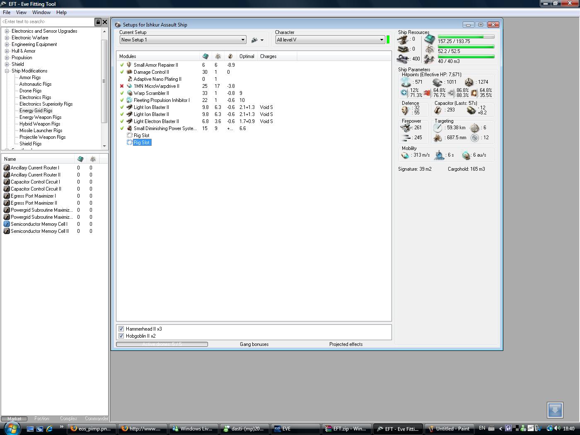Toggle Light Electron Blaster II state
Image resolution: width=580 pixels, height=435 pixels.
tap(122, 121)
